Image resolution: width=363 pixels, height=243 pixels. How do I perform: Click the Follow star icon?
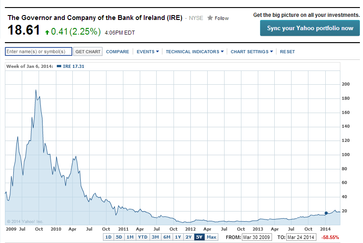[x=210, y=18]
